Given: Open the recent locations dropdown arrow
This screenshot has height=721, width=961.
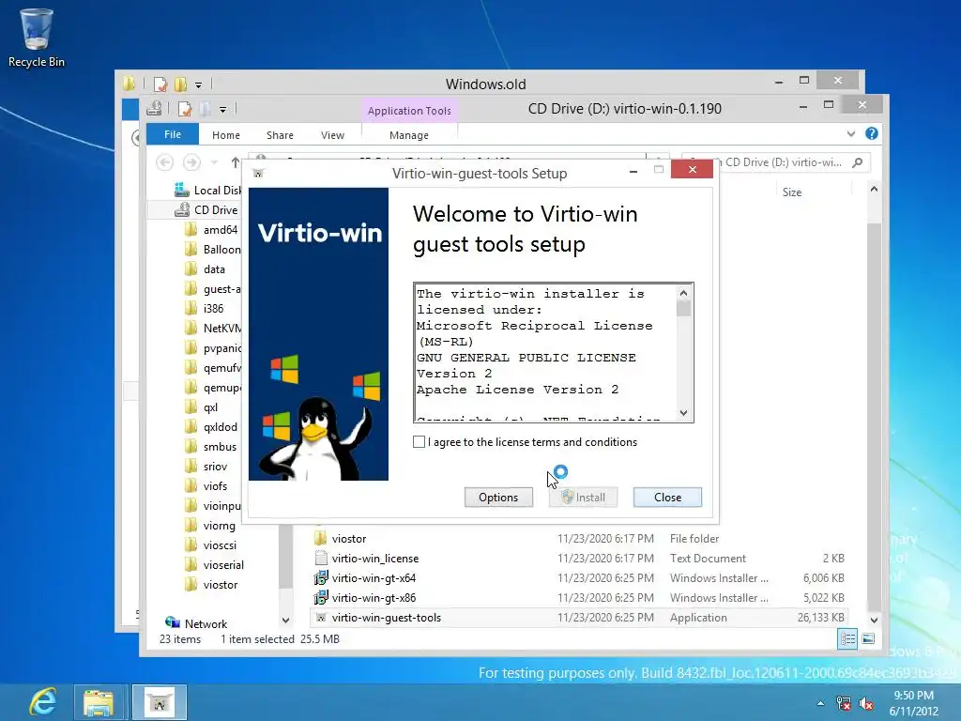Looking at the screenshot, I should click(214, 162).
